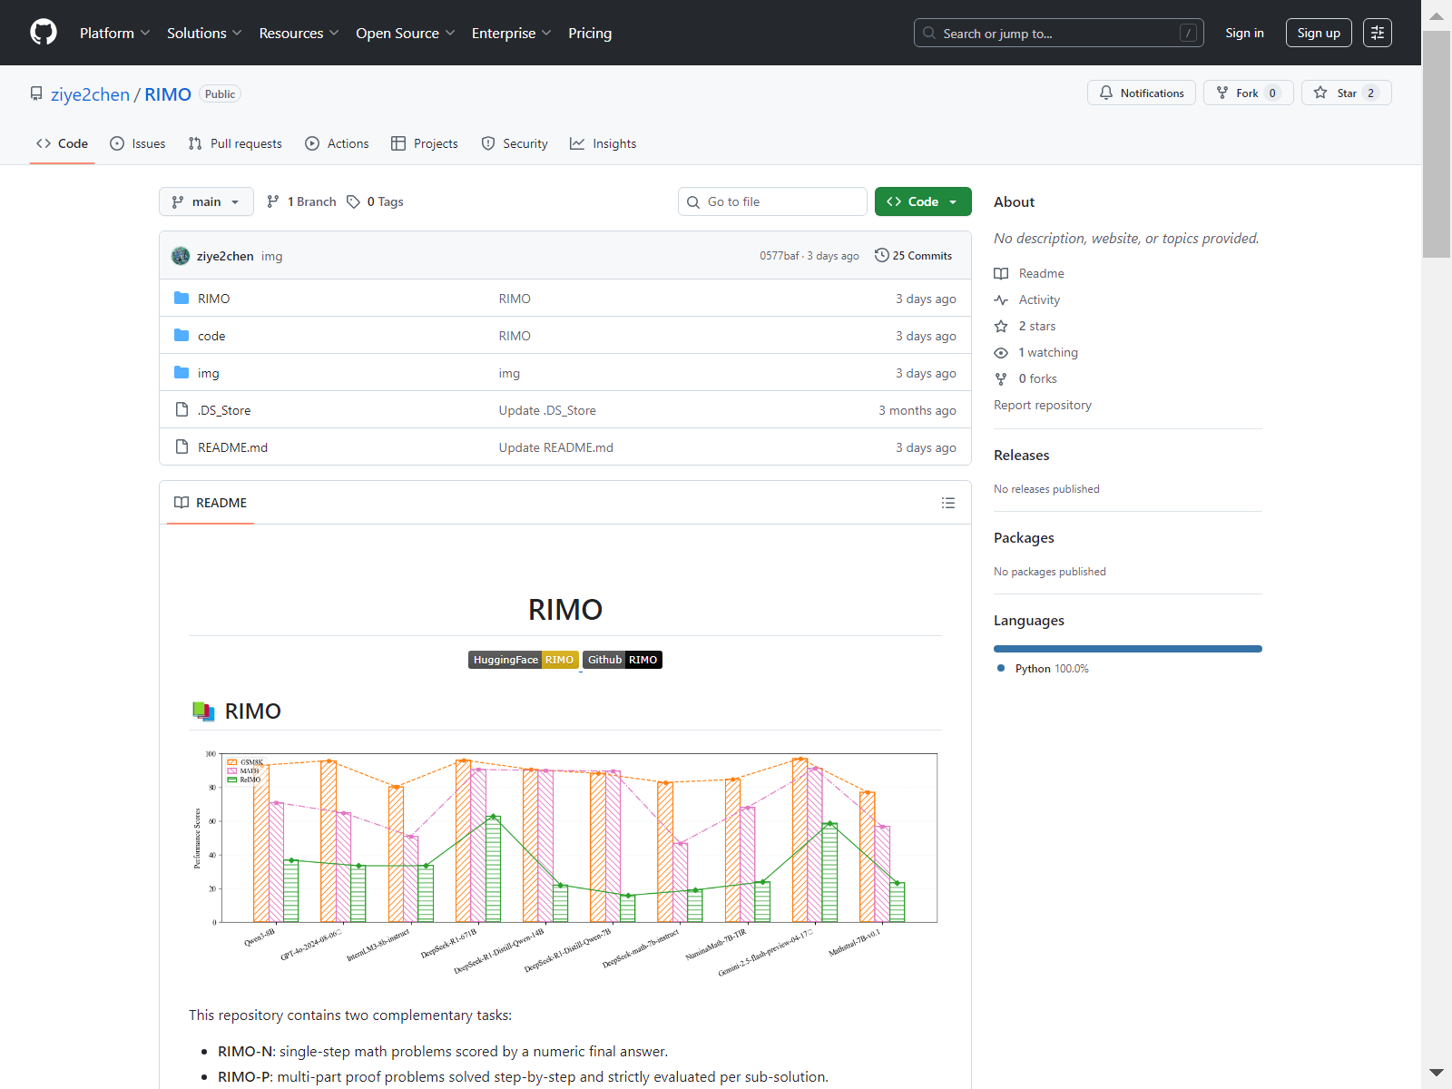Screen dimensions: 1452x1089
Task: Switch to the Code tab
Action: tap(62, 143)
